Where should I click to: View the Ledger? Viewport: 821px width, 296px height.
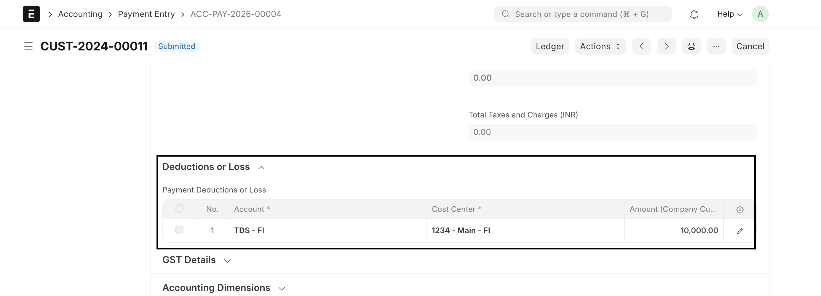pyautogui.click(x=550, y=46)
